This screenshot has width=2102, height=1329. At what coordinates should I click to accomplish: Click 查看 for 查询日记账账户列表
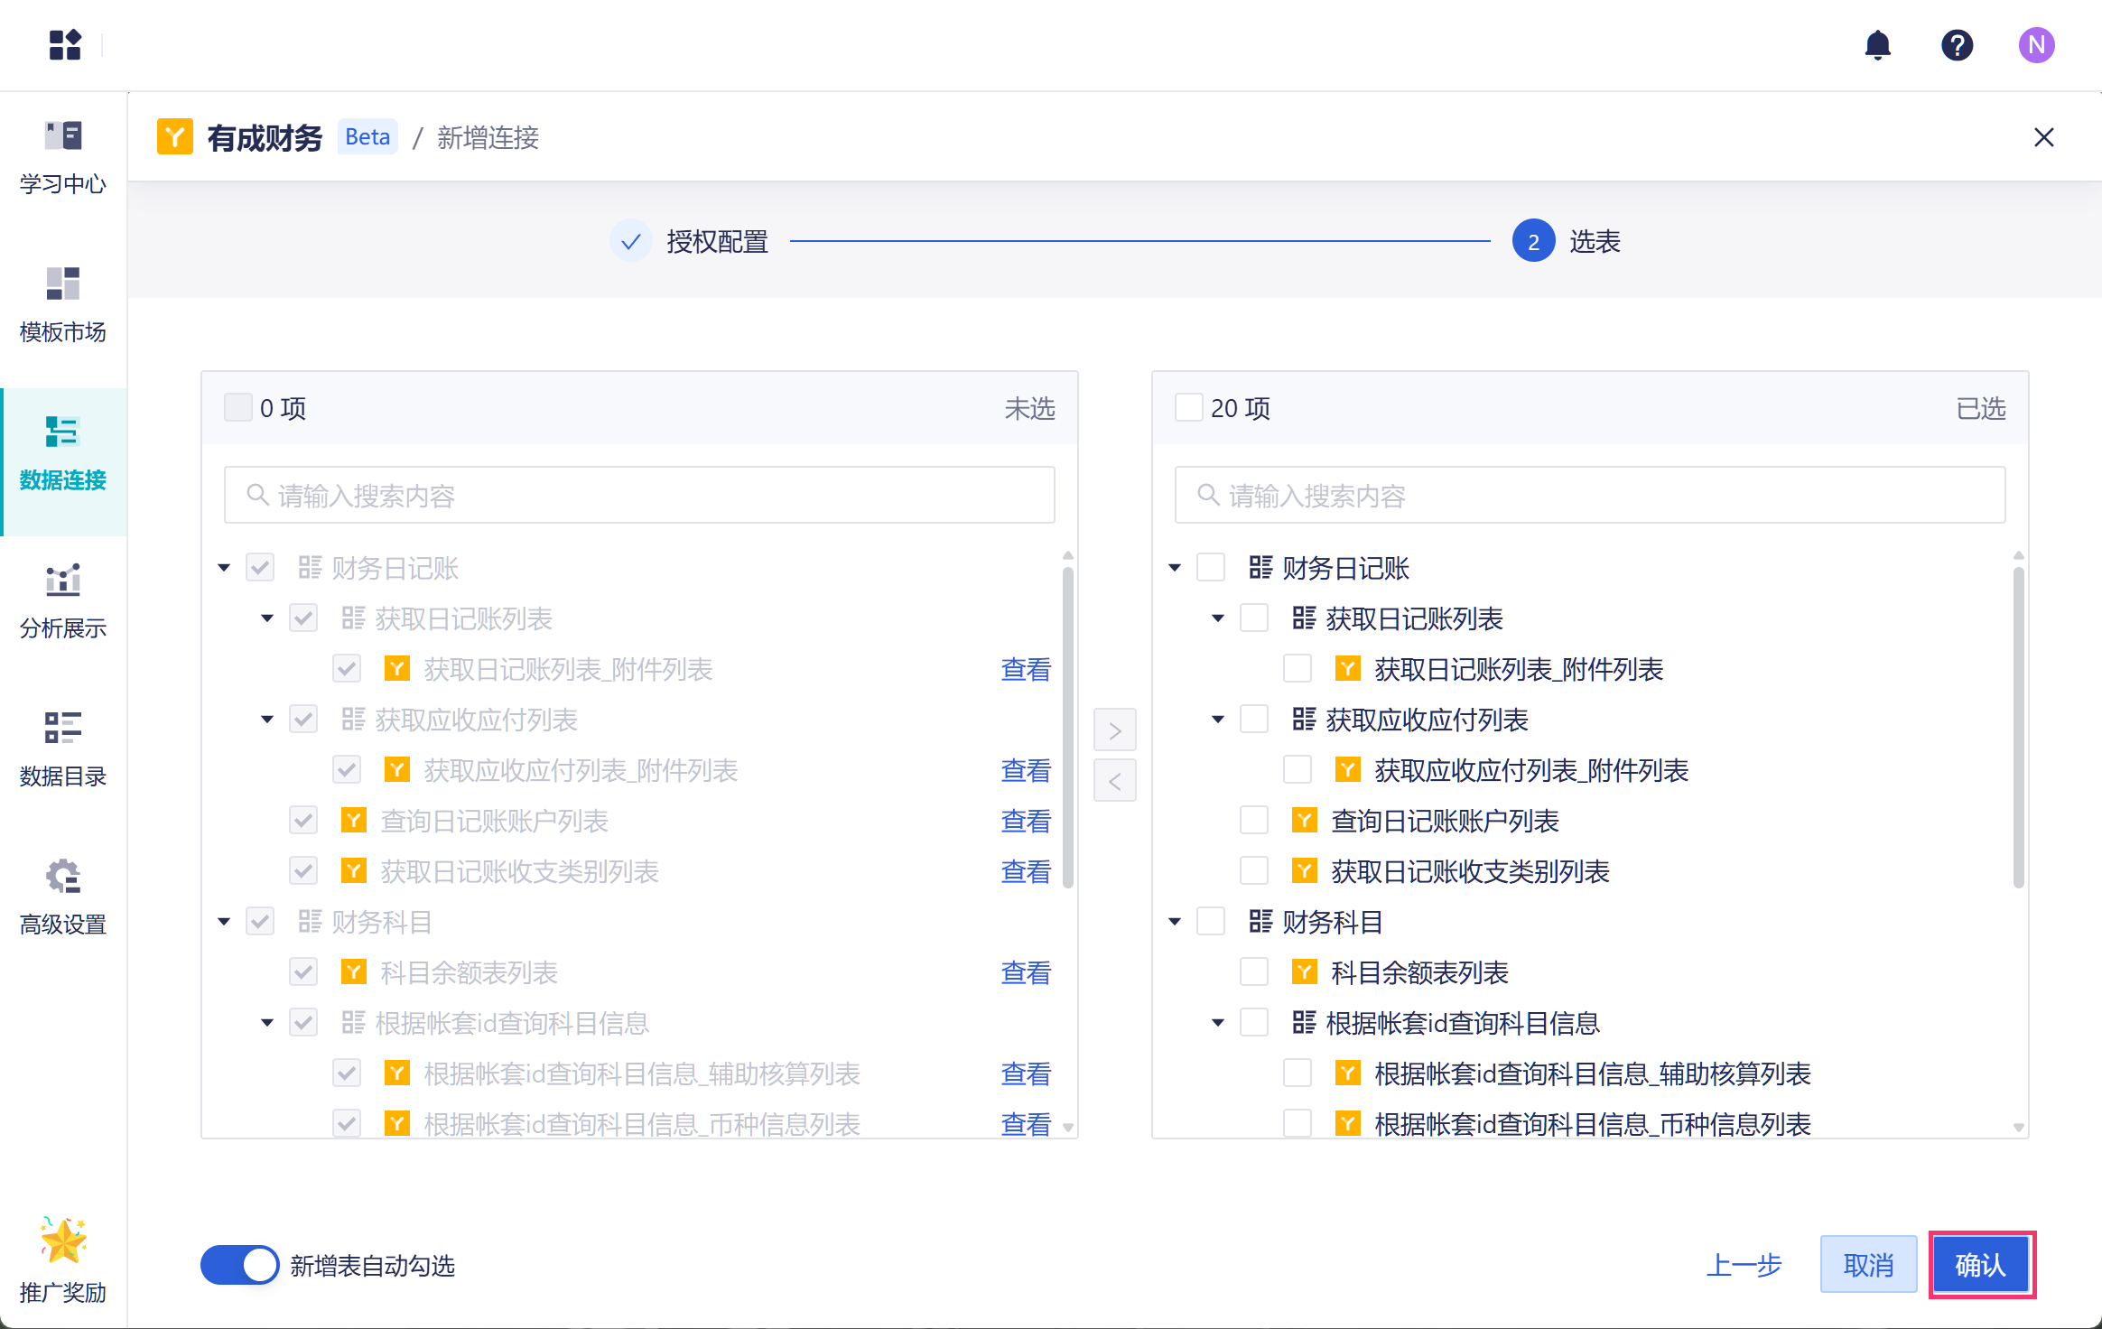coord(1027,821)
